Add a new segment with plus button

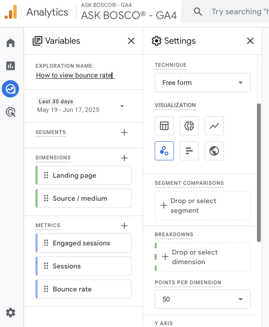point(124,133)
